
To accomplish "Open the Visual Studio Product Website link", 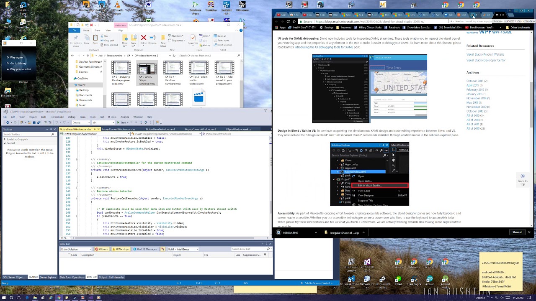I will [x=485, y=54].
